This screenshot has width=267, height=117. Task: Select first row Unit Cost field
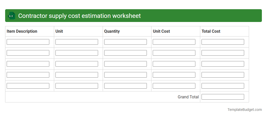point(174,42)
